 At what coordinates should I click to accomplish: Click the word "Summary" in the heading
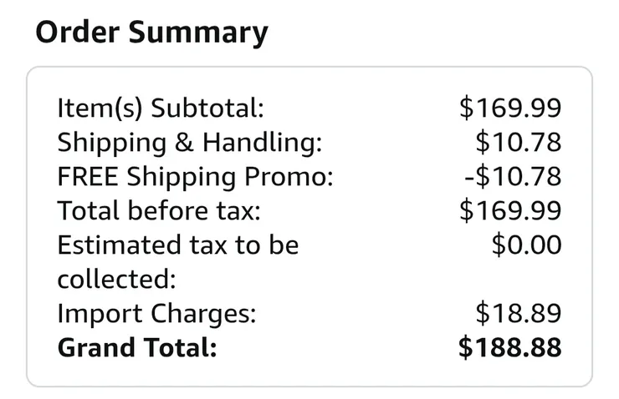(201, 33)
